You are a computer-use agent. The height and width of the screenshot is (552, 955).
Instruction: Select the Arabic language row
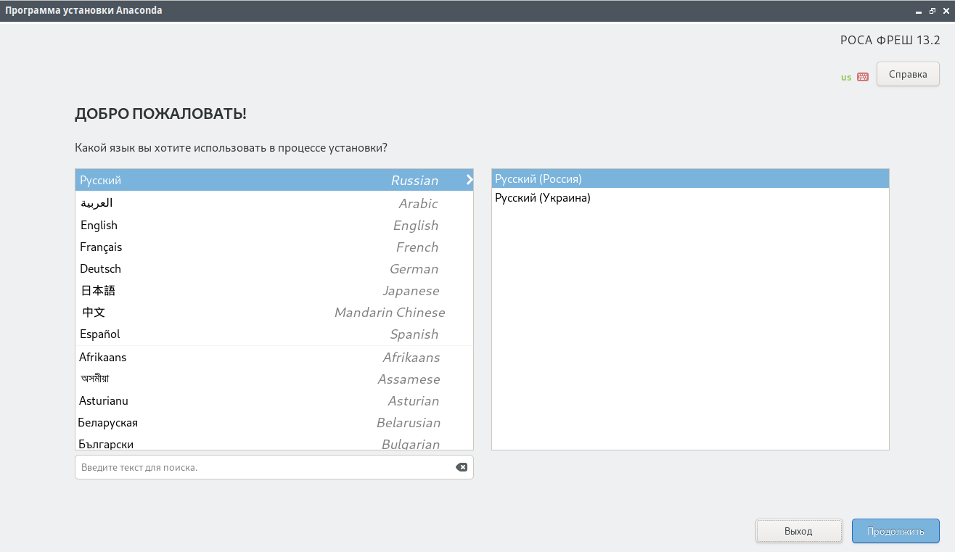click(274, 203)
